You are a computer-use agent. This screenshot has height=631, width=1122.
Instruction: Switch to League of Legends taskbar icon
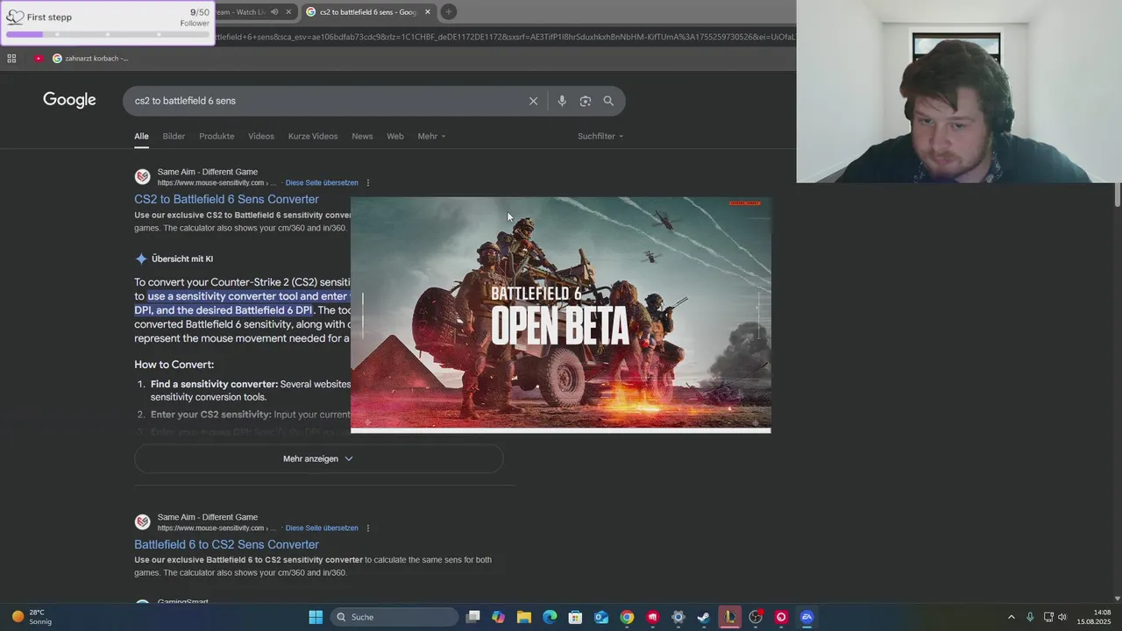pyautogui.click(x=729, y=617)
